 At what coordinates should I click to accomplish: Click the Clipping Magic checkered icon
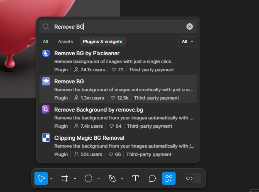tap(46, 138)
